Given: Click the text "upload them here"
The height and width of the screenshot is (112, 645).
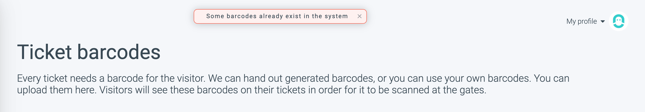Looking at the screenshot, I should [57, 90].
